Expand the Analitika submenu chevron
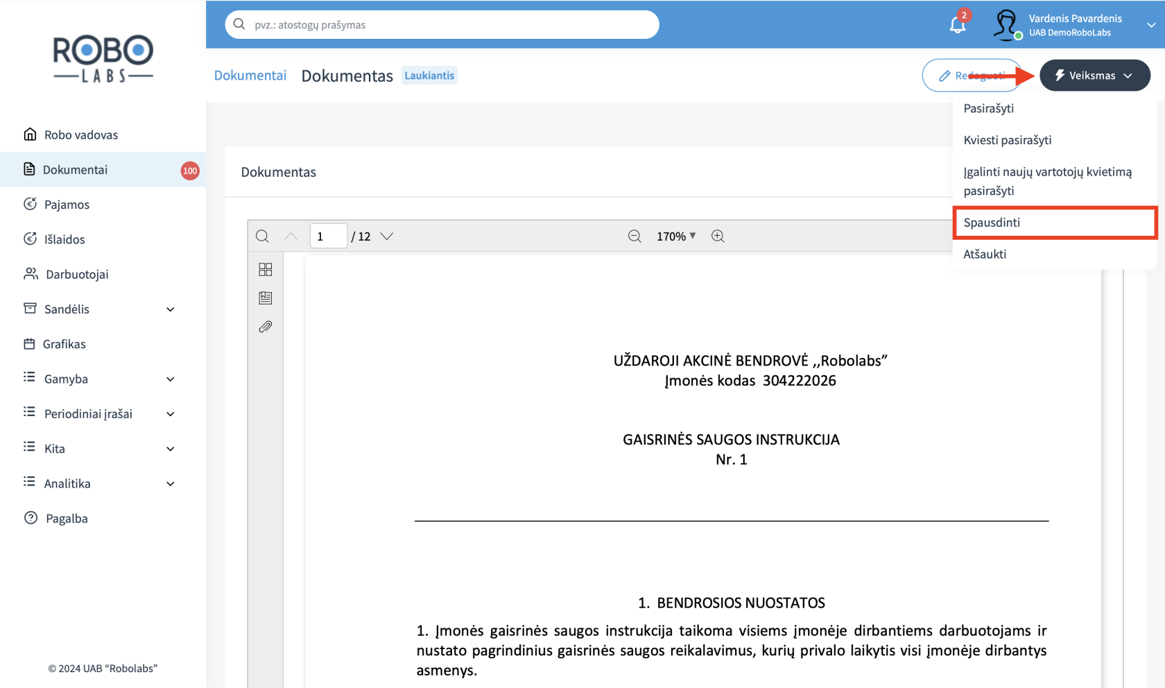1165x688 pixels. (x=171, y=483)
